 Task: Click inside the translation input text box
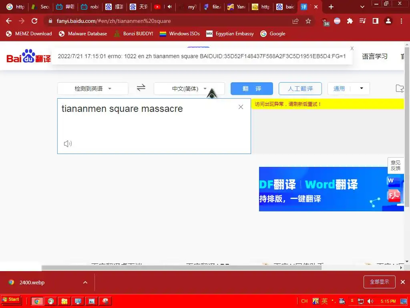click(x=154, y=126)
